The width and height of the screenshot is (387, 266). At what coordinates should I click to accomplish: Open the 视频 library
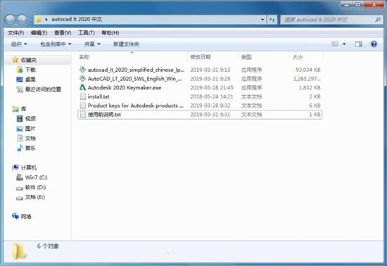pos(26,119)
